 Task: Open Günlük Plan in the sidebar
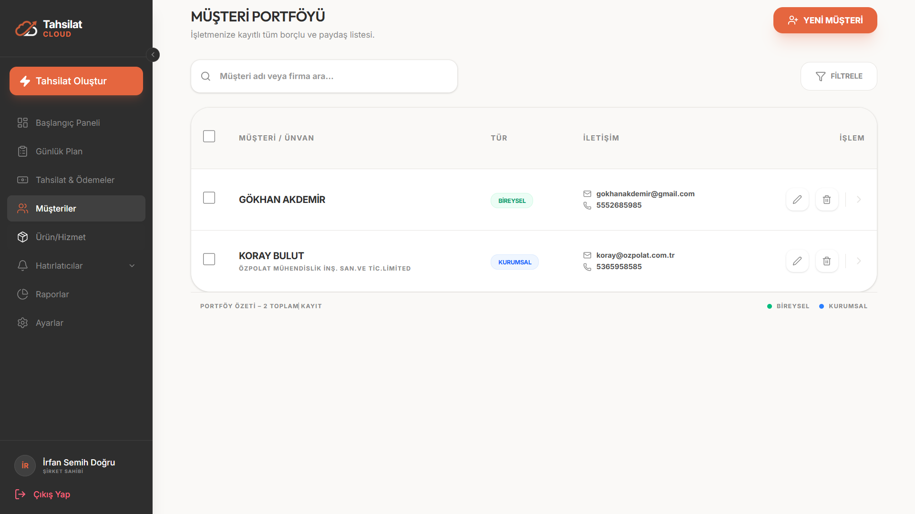click(76, 151)
